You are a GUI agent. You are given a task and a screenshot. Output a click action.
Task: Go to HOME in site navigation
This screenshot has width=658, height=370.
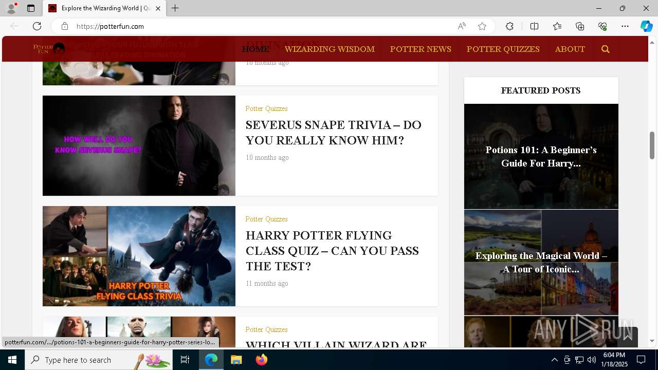[x=255, y=49]
